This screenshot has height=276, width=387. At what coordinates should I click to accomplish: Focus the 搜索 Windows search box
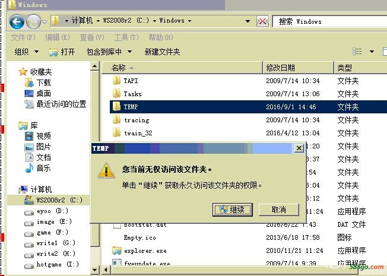point(330,21)
